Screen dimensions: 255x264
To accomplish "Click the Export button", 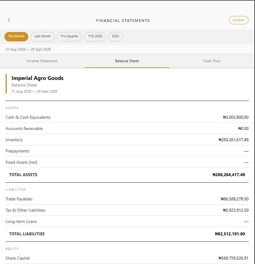I will 238,20.
